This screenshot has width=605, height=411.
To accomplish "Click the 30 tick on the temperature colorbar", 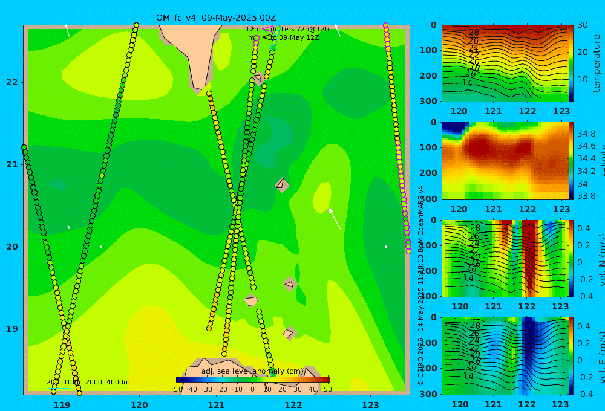I will click(x=582, y=25).
